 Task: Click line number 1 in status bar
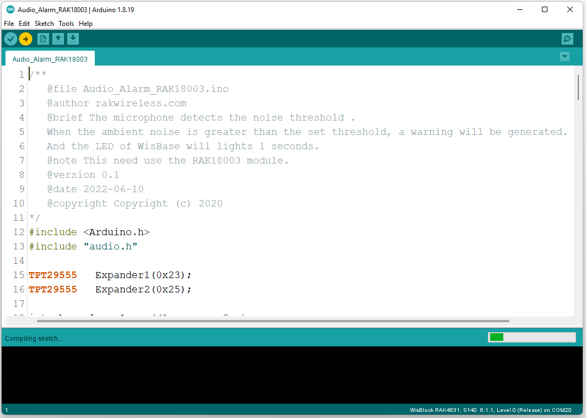coord(7,410)
